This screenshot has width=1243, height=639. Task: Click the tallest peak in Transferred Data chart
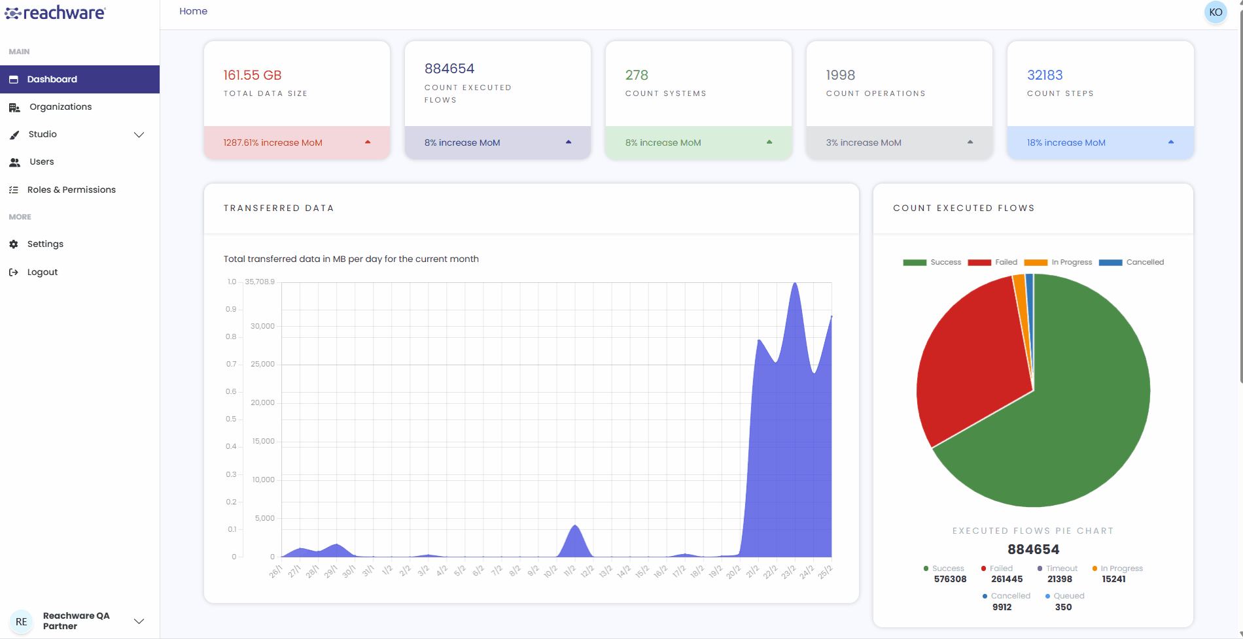[795, 284]
